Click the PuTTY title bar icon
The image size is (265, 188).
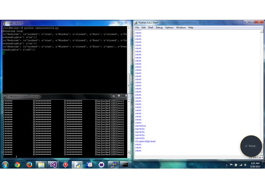[x=4, y=23]
